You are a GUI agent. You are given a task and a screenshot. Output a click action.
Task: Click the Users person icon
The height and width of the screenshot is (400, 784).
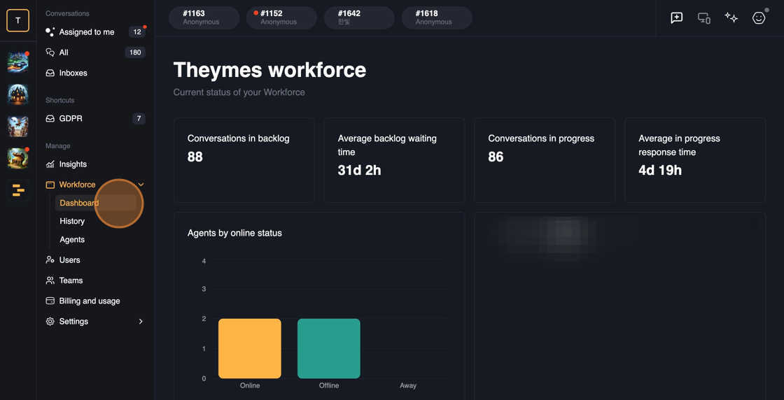(x=50, y=260)
